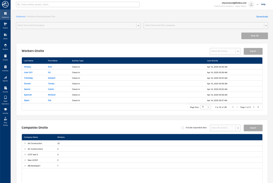Open the Downloads link
The width and height of the screenshot is (273, 183).
[262, 17]
